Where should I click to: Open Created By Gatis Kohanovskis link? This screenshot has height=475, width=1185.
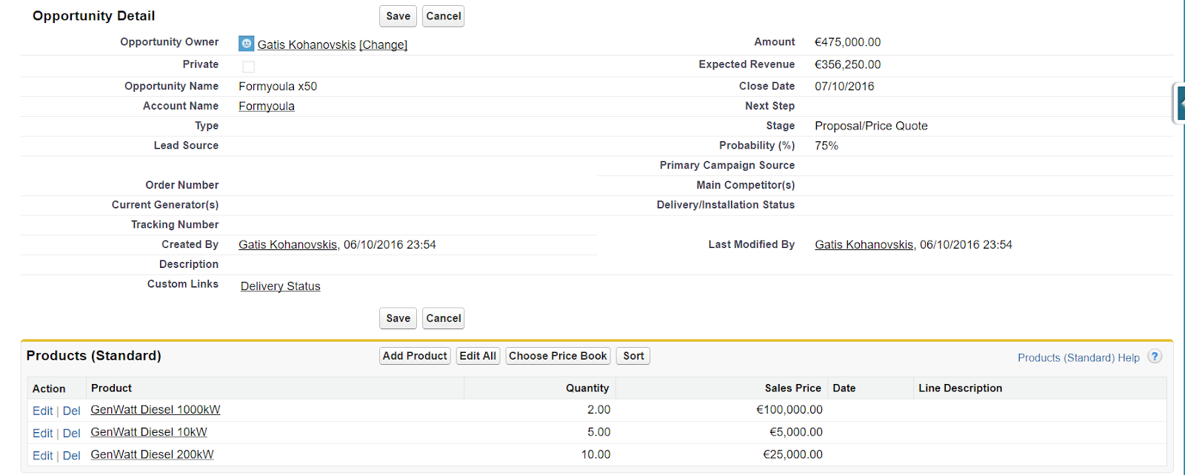288,245
